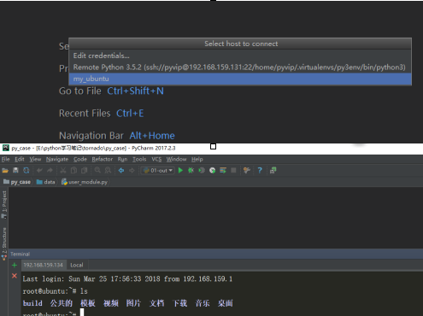The image size is (423, 316).
Task: Open the Code menu
Action: [80, 159]
